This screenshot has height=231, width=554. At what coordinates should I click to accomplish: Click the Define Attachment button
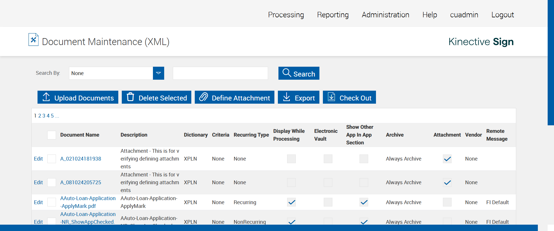pyautogui.click(x=235, y=97)
